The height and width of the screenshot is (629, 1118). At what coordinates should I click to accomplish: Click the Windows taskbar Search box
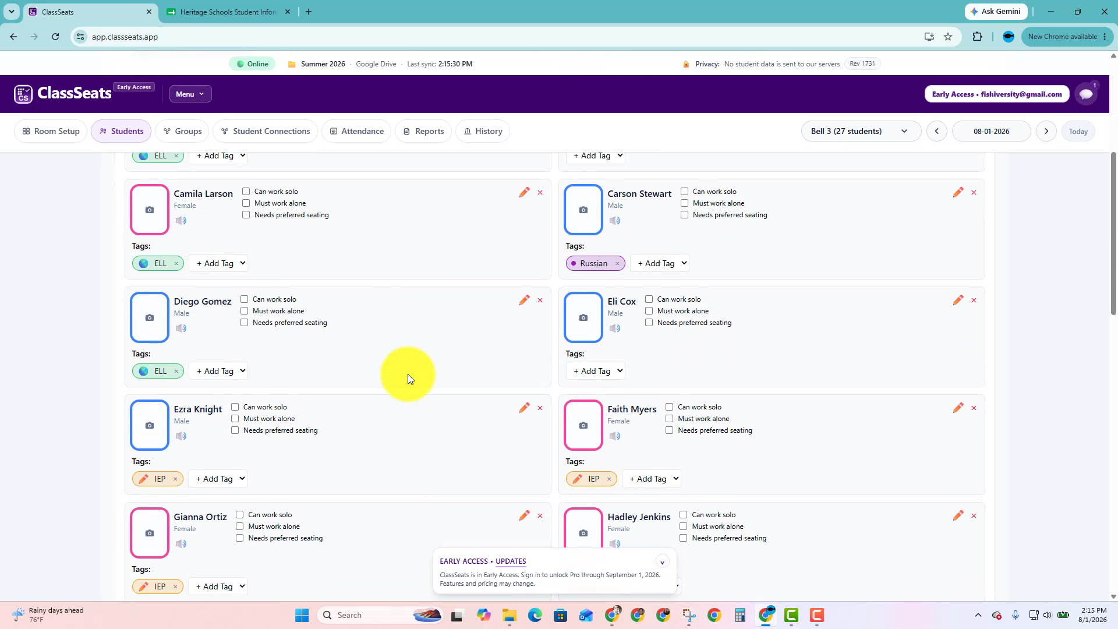point(380,616)
